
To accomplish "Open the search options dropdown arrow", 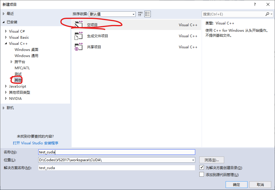I will pos(271,14).
